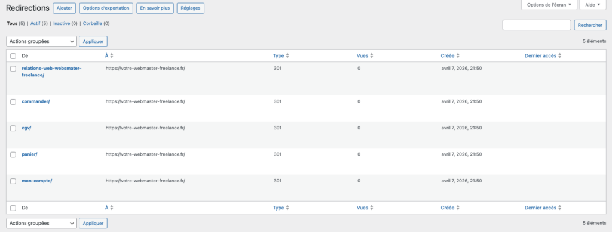Image resolution: width=612 pixels, height=232 pixels.
Task: Sort by Créée column in footer
Action: [x=451, y=208]
